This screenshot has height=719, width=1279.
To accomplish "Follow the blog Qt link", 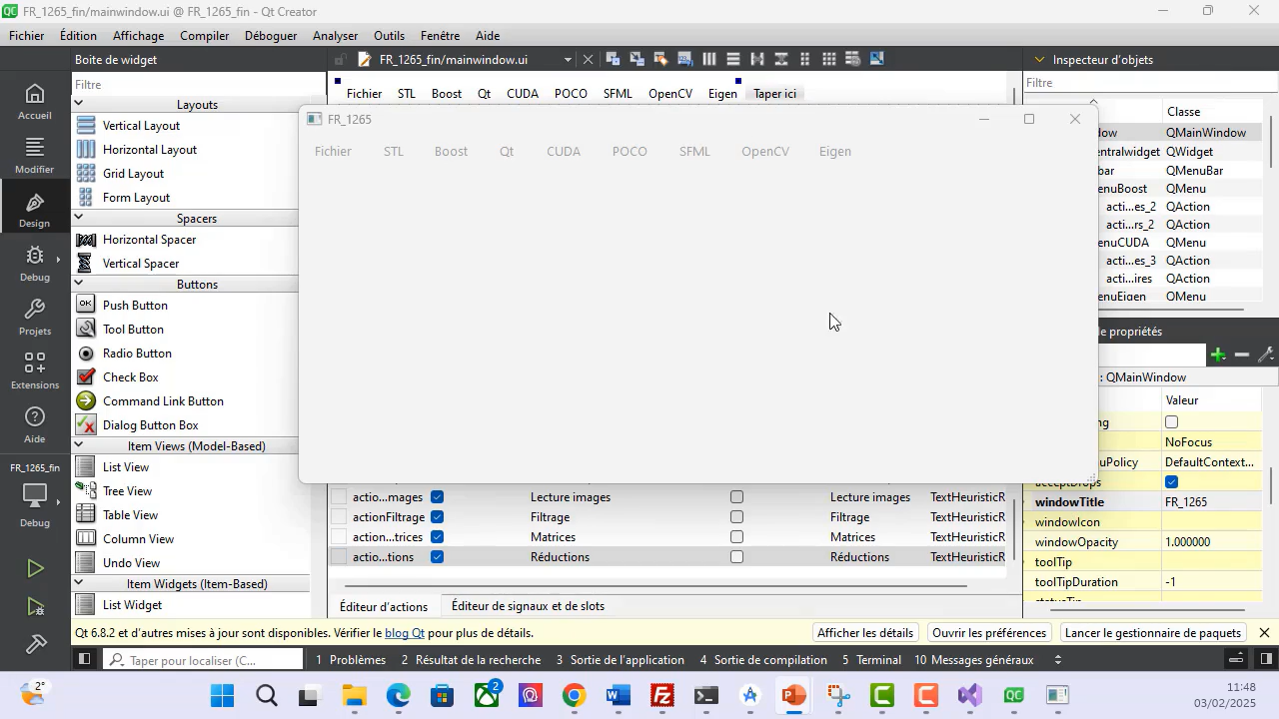I will click(x=405, y=633).
